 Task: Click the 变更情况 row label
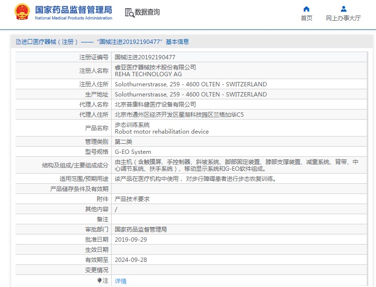pos(97,270)
